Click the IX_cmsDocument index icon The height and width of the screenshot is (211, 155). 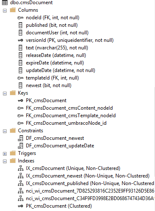pyautogui.click(x=20, y=168)
